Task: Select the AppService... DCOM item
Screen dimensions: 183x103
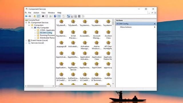Action: [85, 65]
